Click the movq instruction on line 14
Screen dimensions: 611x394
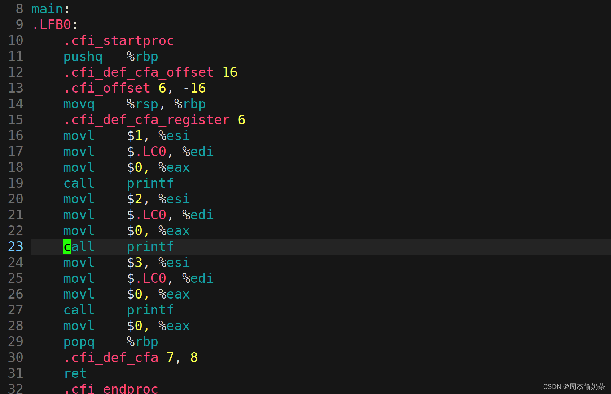pos(79,104)
